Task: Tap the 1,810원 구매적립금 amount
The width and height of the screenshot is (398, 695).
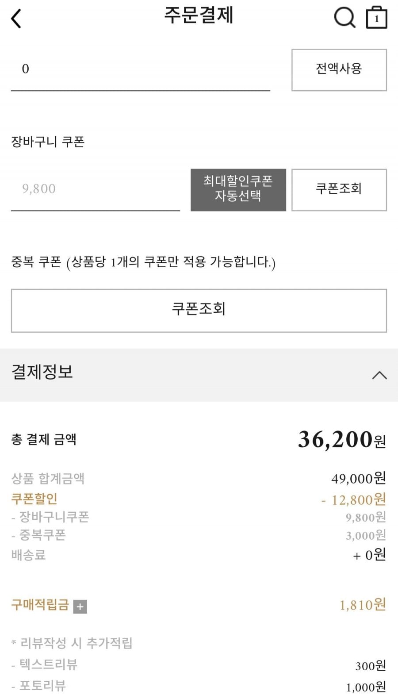Action: (x=362, y=605)
